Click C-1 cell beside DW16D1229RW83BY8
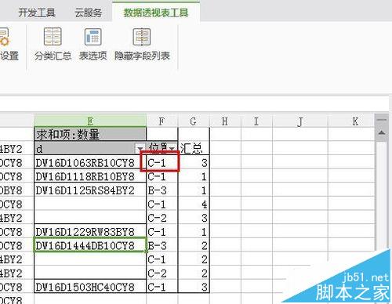 [x=162, y=231]
